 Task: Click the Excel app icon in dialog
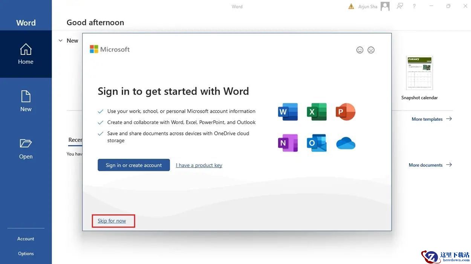[x=317, y=112]
